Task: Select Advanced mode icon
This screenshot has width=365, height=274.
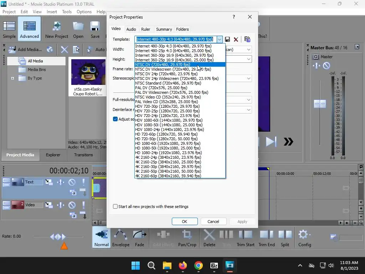Action: pos(29,29)
